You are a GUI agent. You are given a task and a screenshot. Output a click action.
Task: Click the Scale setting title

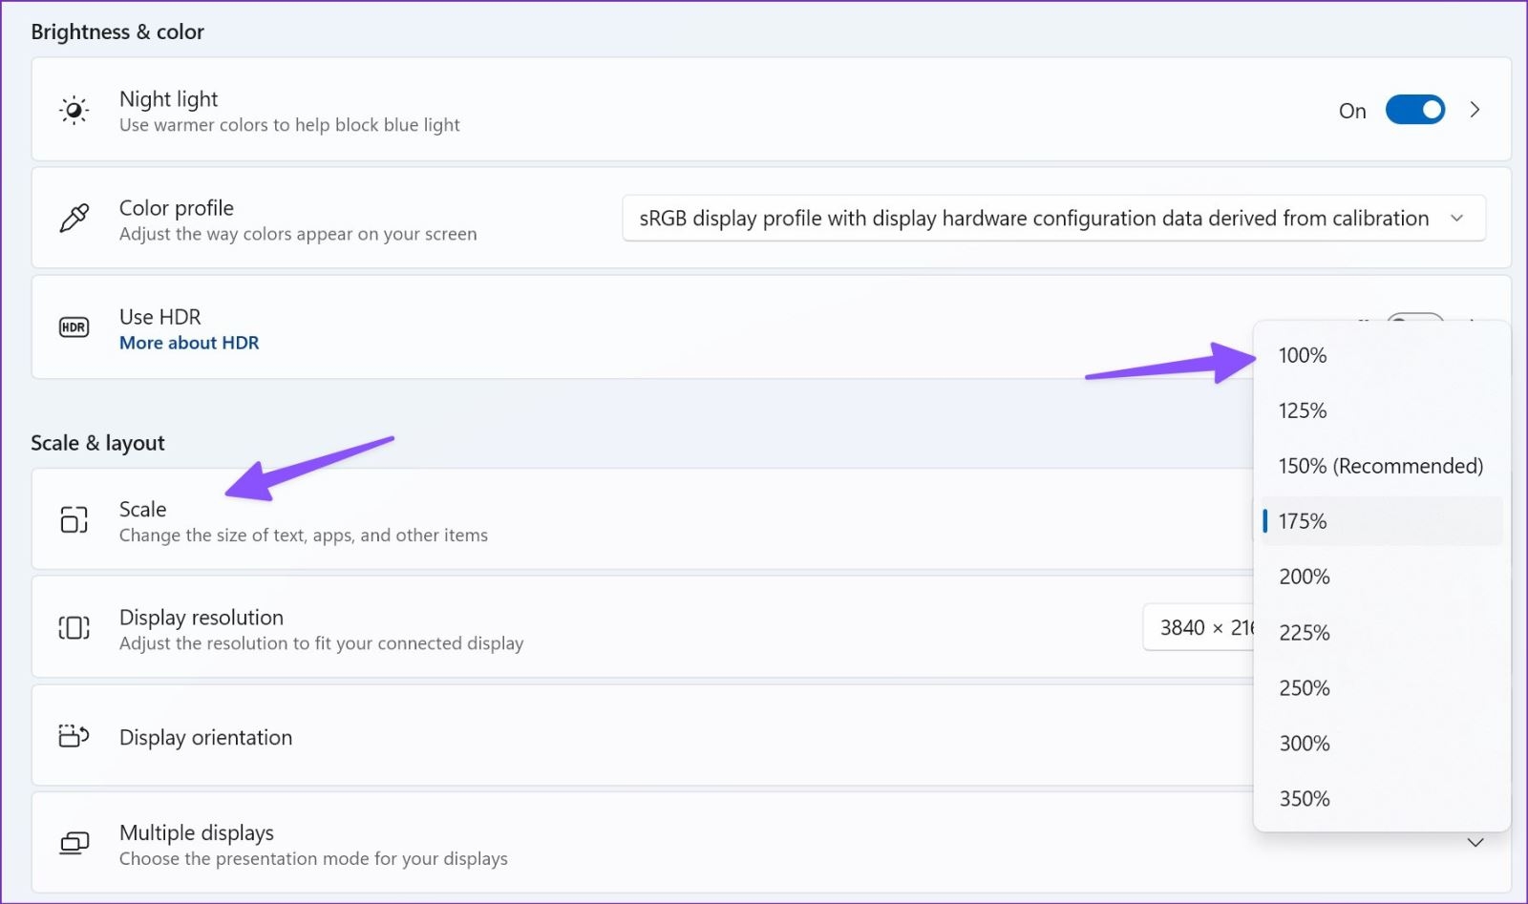point(143,509)
